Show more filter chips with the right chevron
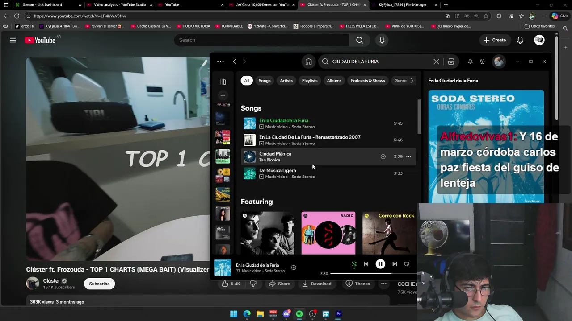 click(x=412, y=81)
